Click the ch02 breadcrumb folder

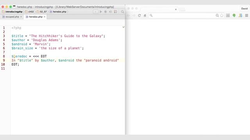pyautogui.click(x=30, y=12)
